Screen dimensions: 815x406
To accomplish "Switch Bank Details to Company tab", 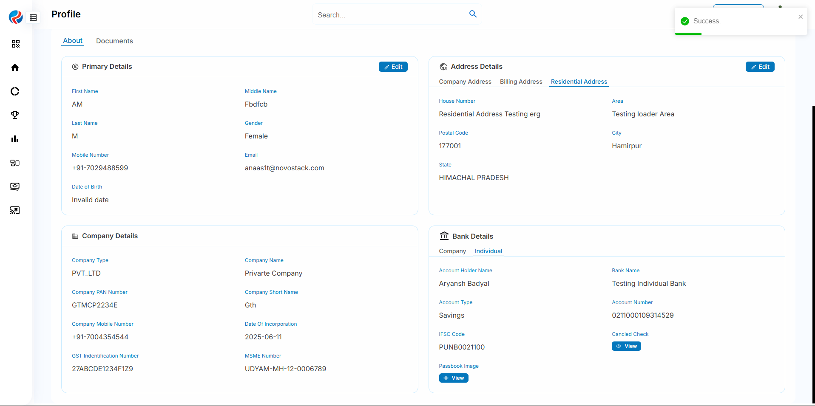I will tap(452, 251).
